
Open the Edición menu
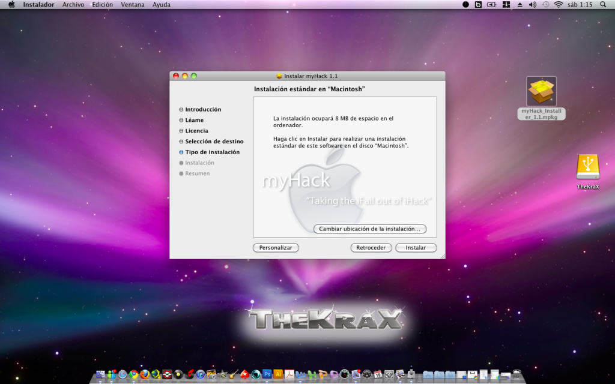[102, 5]
